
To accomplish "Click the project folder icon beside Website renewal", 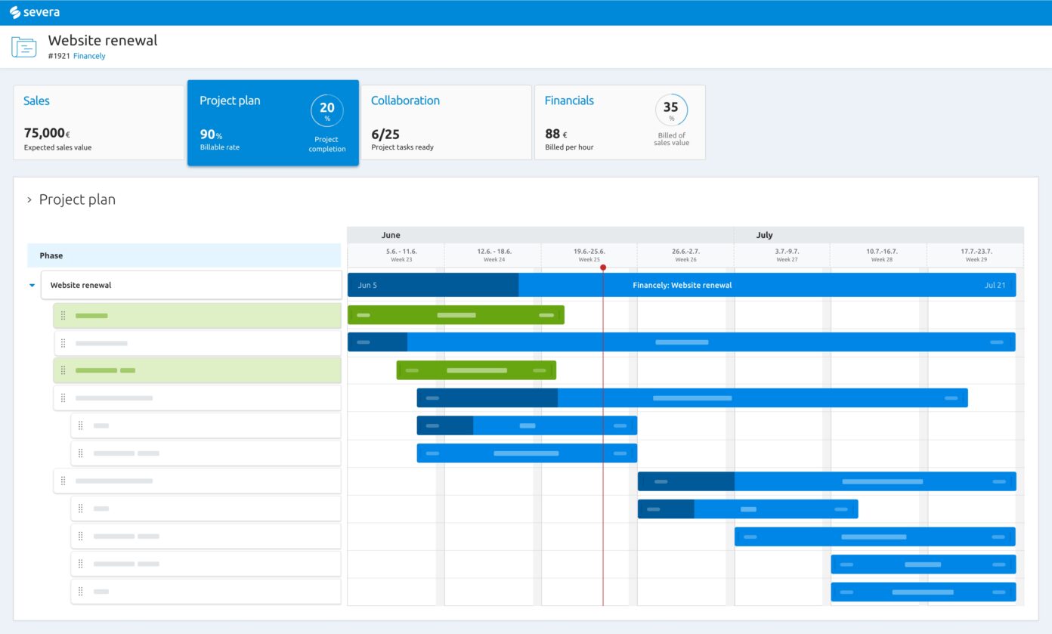I will point(24,47).
